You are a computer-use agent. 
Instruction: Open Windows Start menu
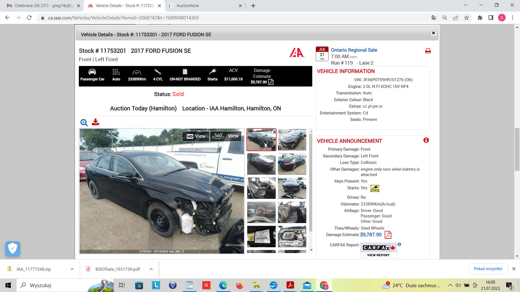coord(8,285)
